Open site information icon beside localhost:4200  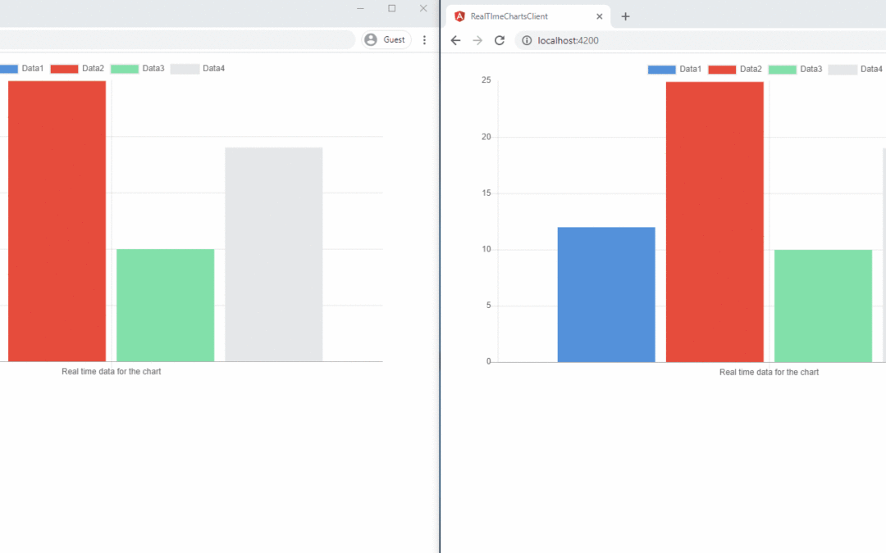pos(527,40)
